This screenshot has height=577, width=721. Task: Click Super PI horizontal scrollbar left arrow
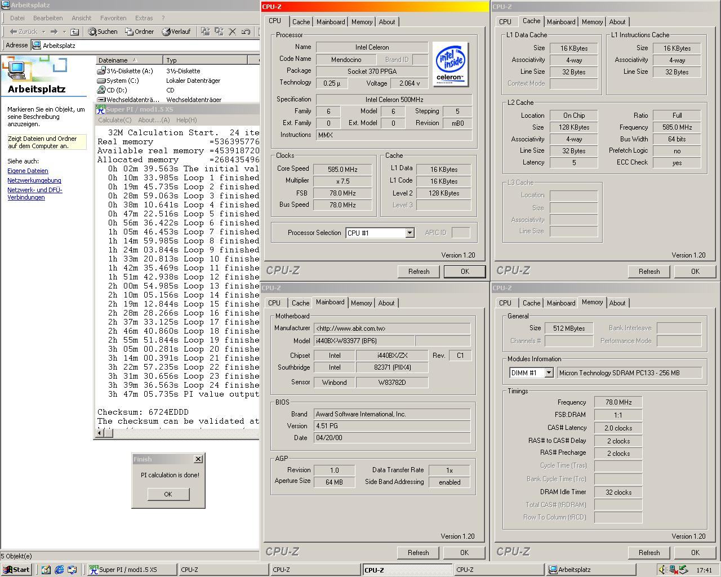[x=100, y=433]
